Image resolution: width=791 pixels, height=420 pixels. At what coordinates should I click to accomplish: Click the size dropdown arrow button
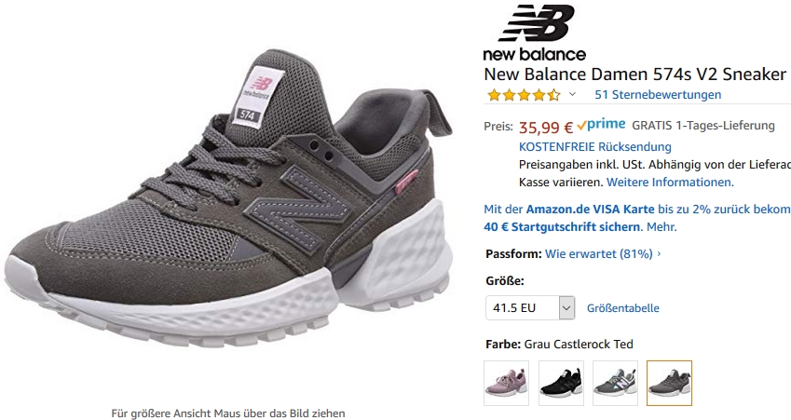click(x=566, y=307)
